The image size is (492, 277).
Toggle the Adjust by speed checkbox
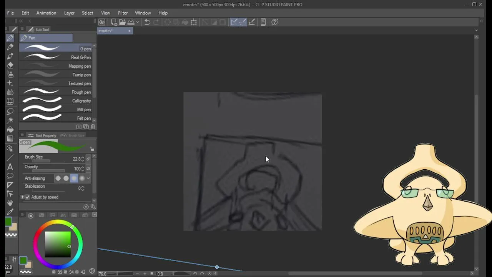point(27,197)
